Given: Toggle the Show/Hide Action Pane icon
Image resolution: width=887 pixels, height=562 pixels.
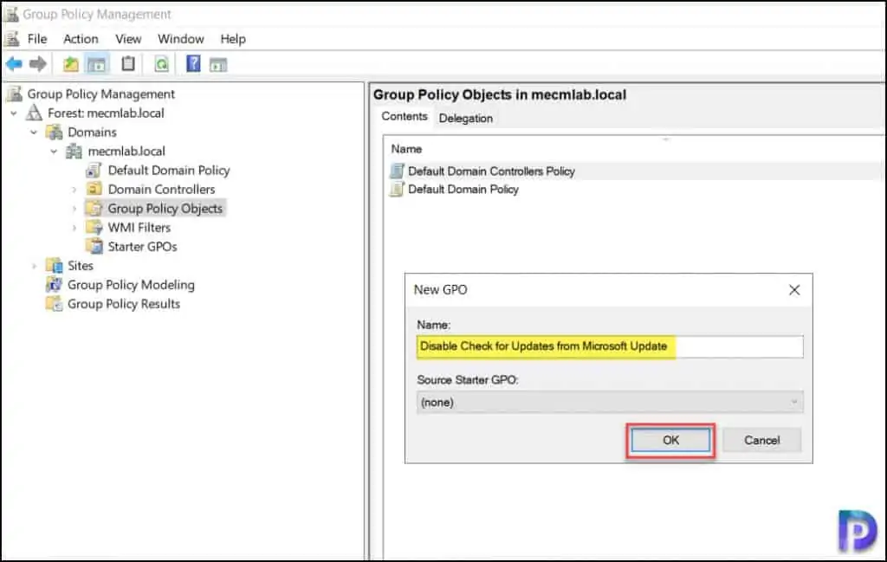Looking at the screenshot, I should click(218, 65).
